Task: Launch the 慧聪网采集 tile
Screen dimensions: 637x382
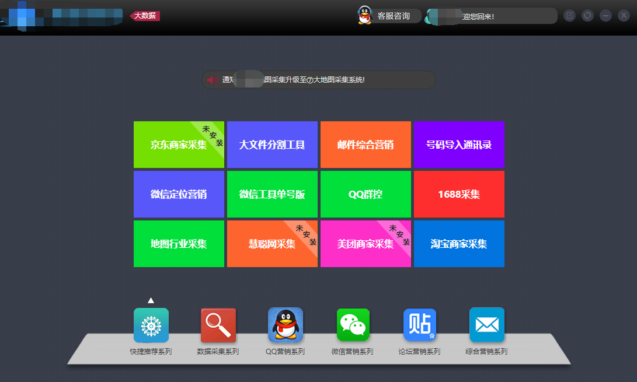Action: click(272, 244)
